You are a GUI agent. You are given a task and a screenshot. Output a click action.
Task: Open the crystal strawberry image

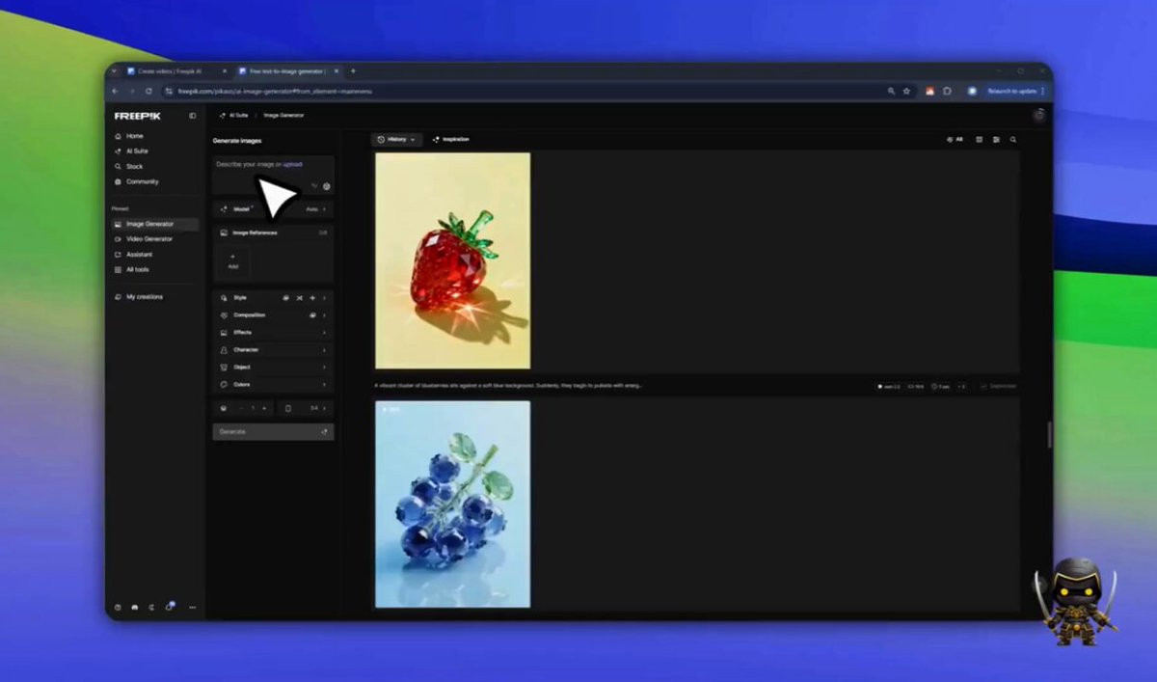click(x=452, y=260)
